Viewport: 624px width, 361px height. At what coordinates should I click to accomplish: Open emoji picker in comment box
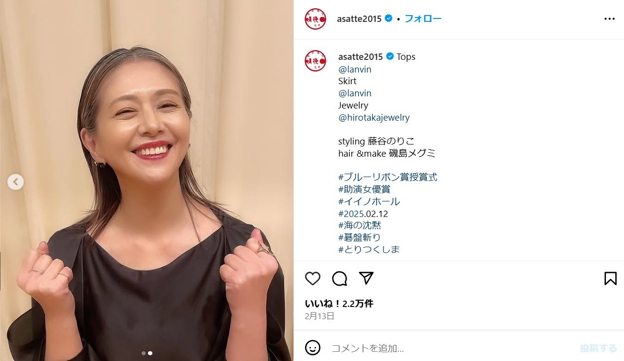[x=312, y=347]
